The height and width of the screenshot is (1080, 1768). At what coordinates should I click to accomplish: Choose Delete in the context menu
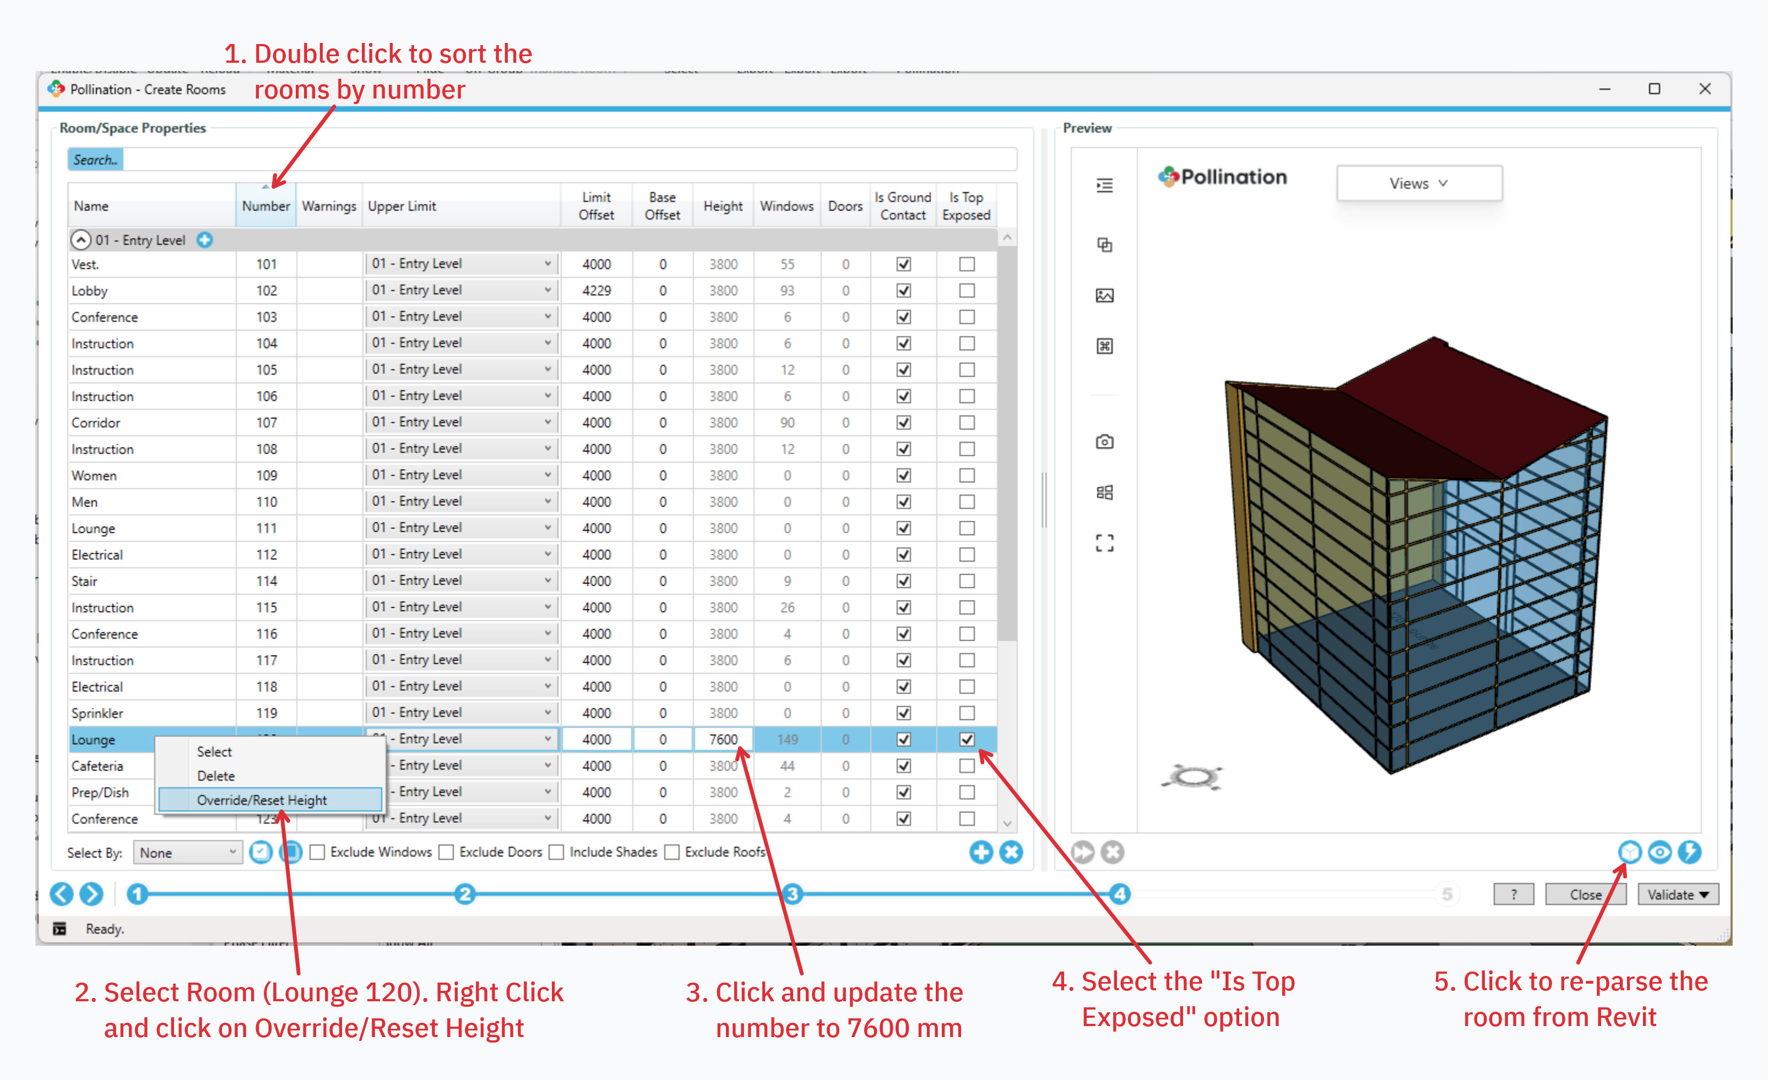pos(215,776)
